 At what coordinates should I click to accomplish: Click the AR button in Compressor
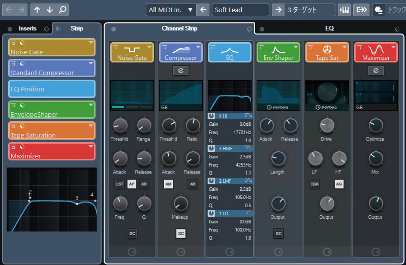pyautogui.click(x=193, y=184)
